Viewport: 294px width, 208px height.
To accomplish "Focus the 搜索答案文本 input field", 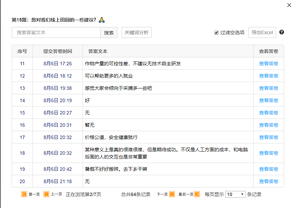I will coord(56,33).
